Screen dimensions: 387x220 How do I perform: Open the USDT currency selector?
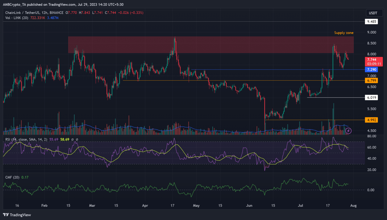[373, 13]
